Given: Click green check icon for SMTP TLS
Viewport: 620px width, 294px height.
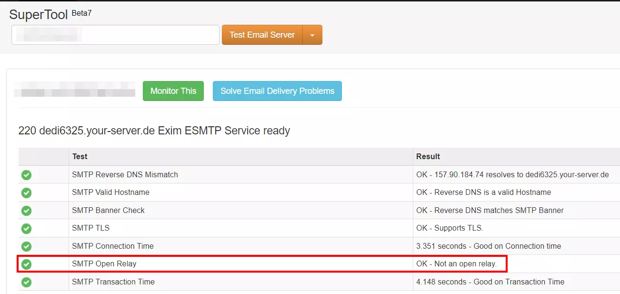Looking at the screenshot, I should 26,228.
